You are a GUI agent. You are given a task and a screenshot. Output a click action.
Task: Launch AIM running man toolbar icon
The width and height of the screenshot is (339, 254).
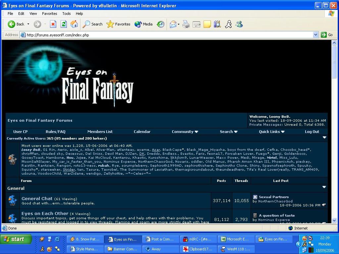(228, 24)
